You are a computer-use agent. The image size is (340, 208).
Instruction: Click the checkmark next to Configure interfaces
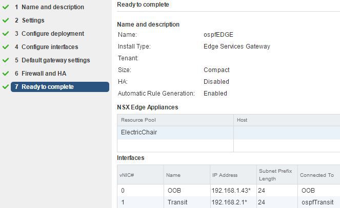click(6, 47)
